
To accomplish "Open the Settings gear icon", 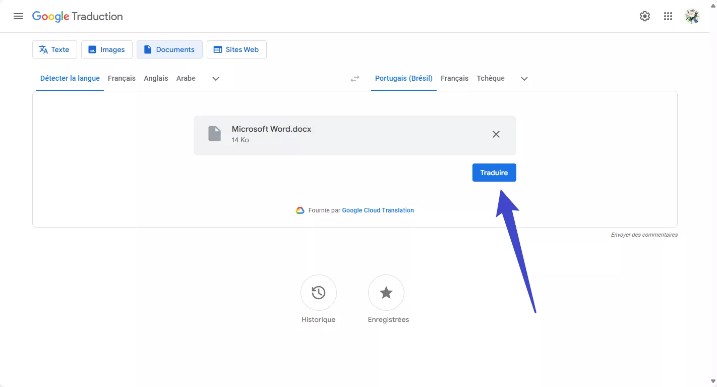I will 644,16.
